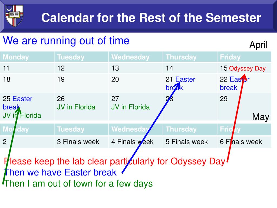Click the 'We are running out of time' heading

coord(66,41)
